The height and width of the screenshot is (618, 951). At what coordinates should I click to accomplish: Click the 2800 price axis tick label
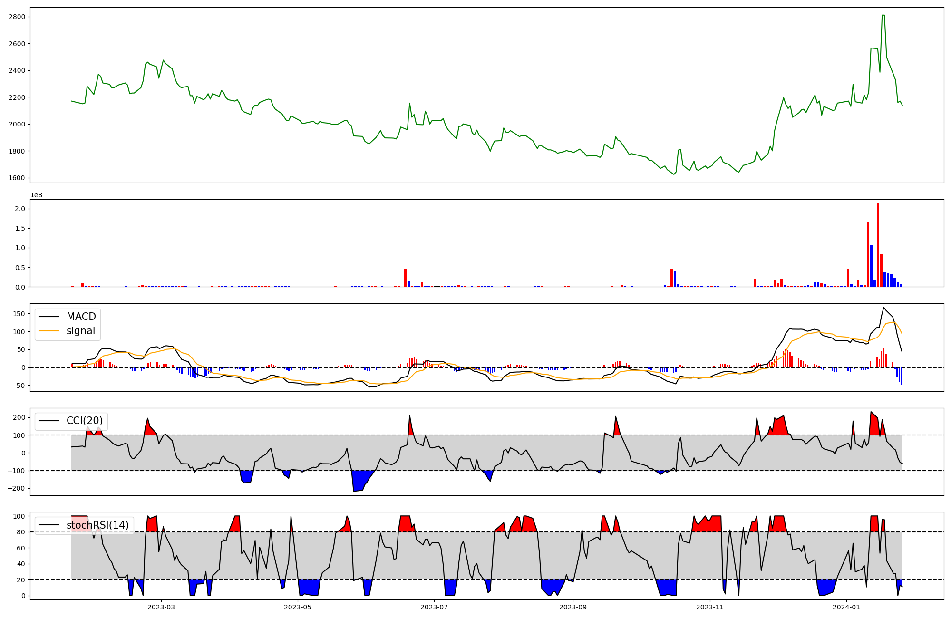pos(17,17)
